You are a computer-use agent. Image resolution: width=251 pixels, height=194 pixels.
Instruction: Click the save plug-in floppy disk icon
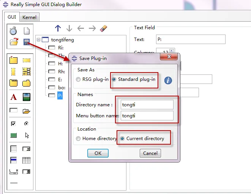pyautogui.click(x=26, y=42)
